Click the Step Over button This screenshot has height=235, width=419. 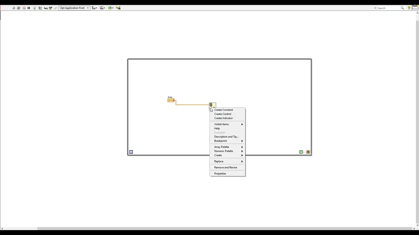pos(50,8)
